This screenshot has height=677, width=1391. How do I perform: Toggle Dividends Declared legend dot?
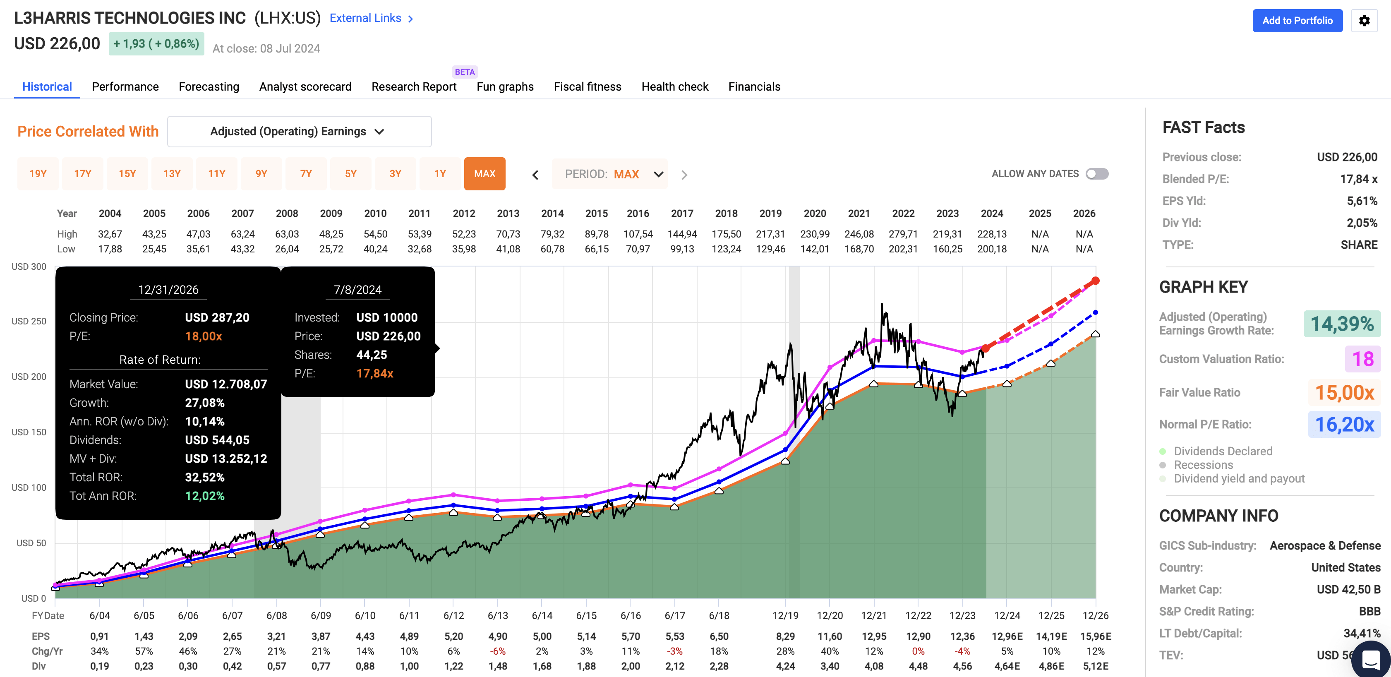coord(1163,451)
